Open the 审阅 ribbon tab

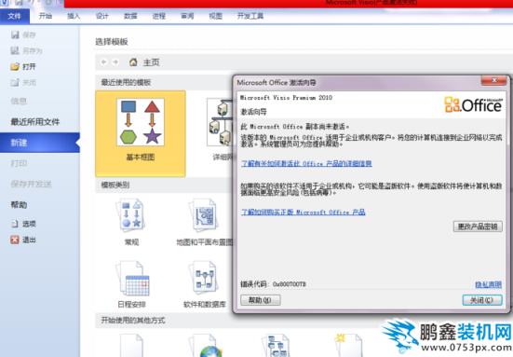pos(187,16)
